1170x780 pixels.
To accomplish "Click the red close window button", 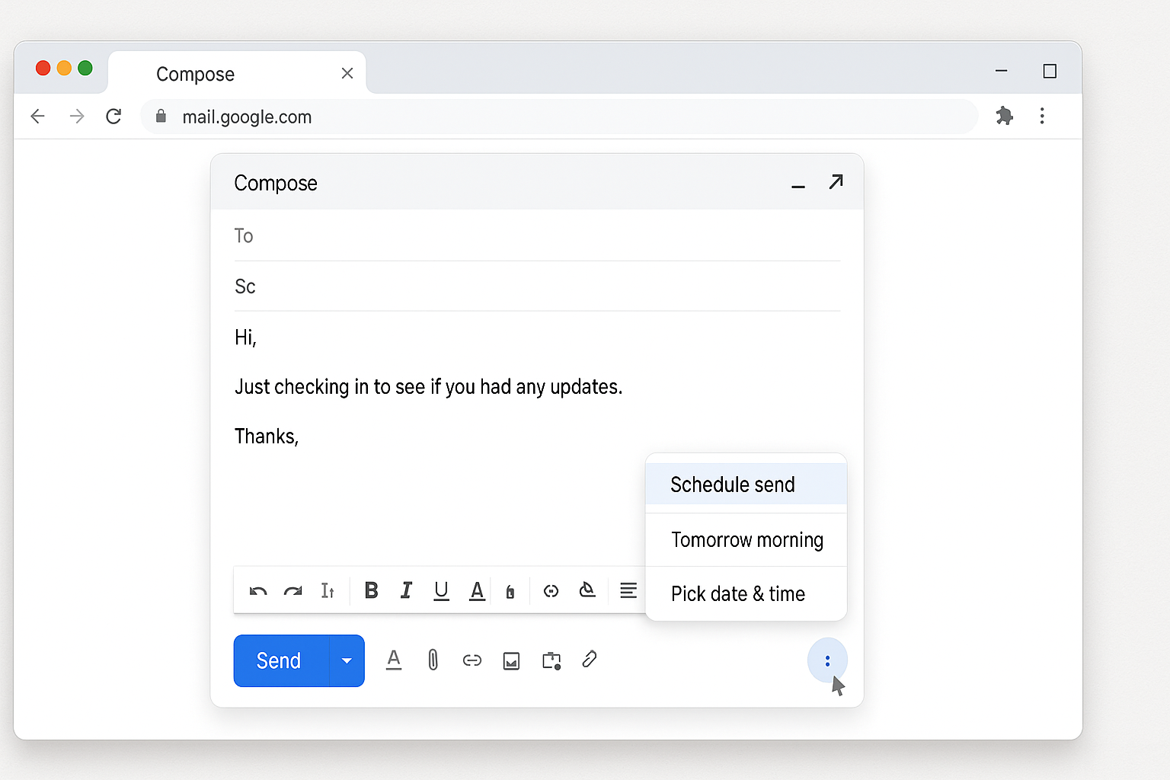I will [x=43, y=69].
